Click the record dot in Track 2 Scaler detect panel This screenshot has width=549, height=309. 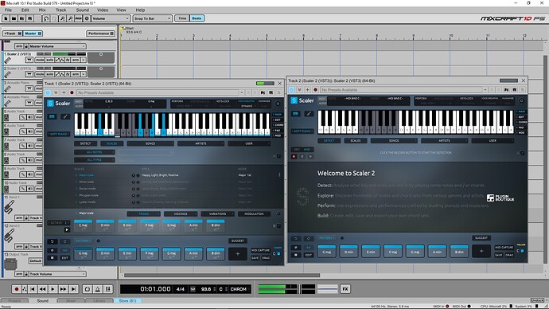click(x=294, y=157)
